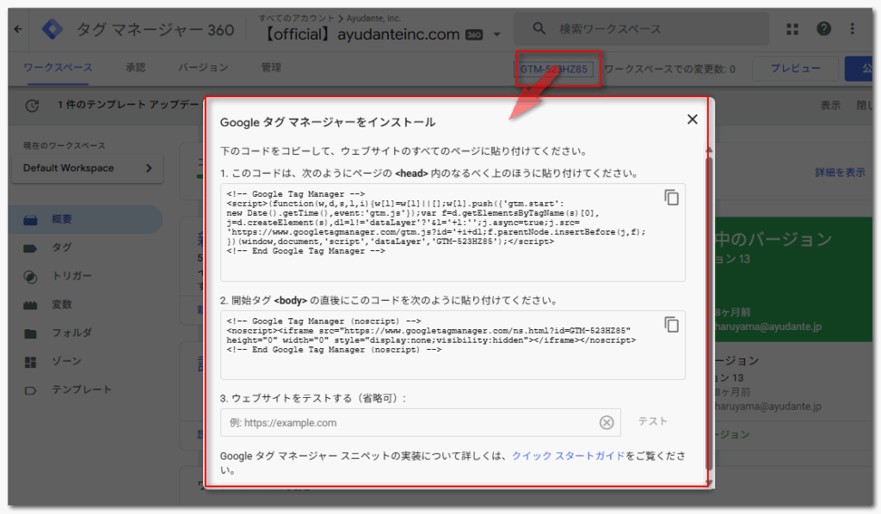Switch to the 管理 tab
This screenshot has width=881, height=514.
click(271, 67)
